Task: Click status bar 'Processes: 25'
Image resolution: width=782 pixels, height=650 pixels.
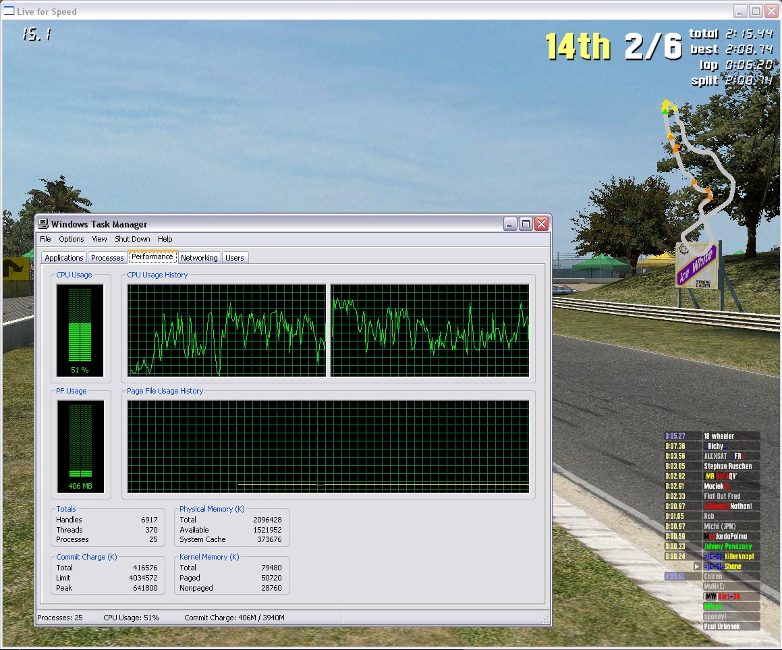Action: tap(60, 618)
